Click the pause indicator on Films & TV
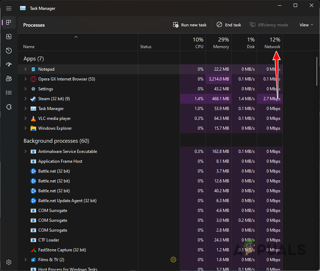The image size is (320, 271). [x=173, y=259]
